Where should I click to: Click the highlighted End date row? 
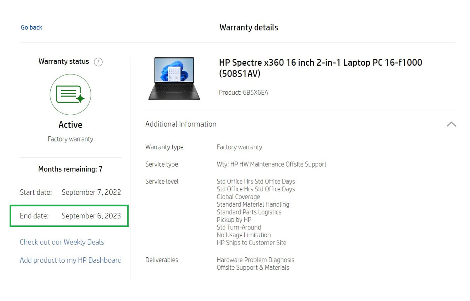click(x=69, y=216)
